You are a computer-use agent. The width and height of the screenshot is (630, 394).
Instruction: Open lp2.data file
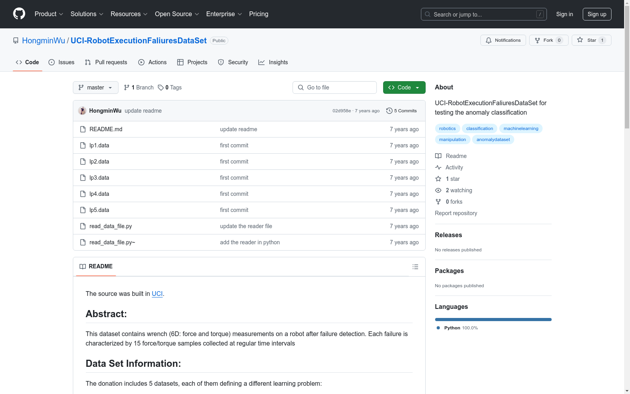(99, 162)
